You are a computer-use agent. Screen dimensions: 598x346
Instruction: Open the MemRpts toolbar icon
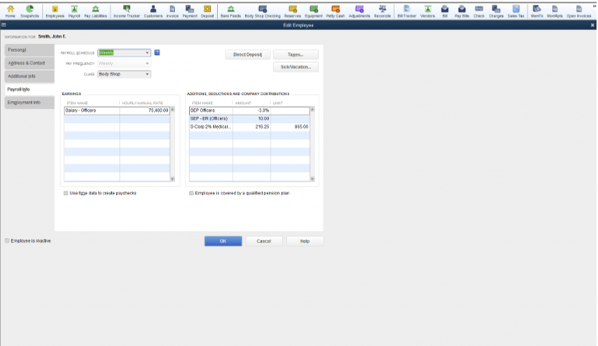point(554,11)
